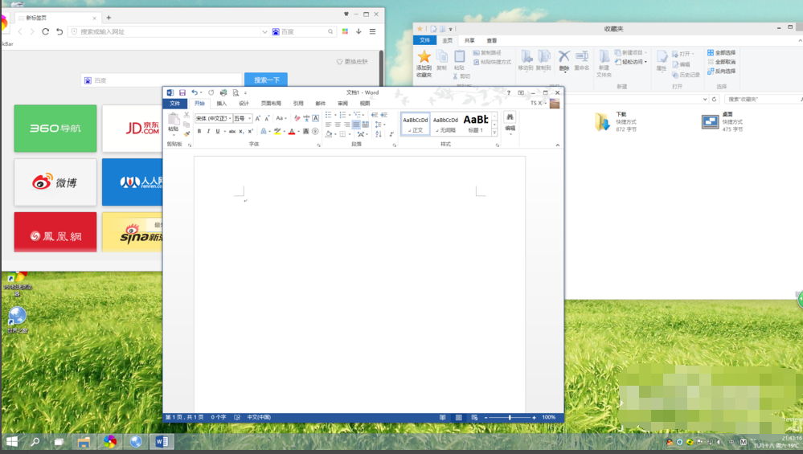This screenshot has height=454, width=803.
Task: Toggle Italic formatting in Word ribbon
Action: pyautogui.click(x=208, y=131)
